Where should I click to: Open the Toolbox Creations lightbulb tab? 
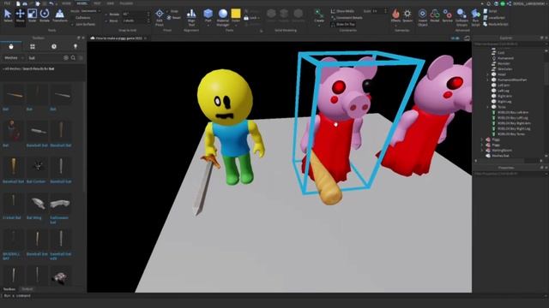click(75, 46)
